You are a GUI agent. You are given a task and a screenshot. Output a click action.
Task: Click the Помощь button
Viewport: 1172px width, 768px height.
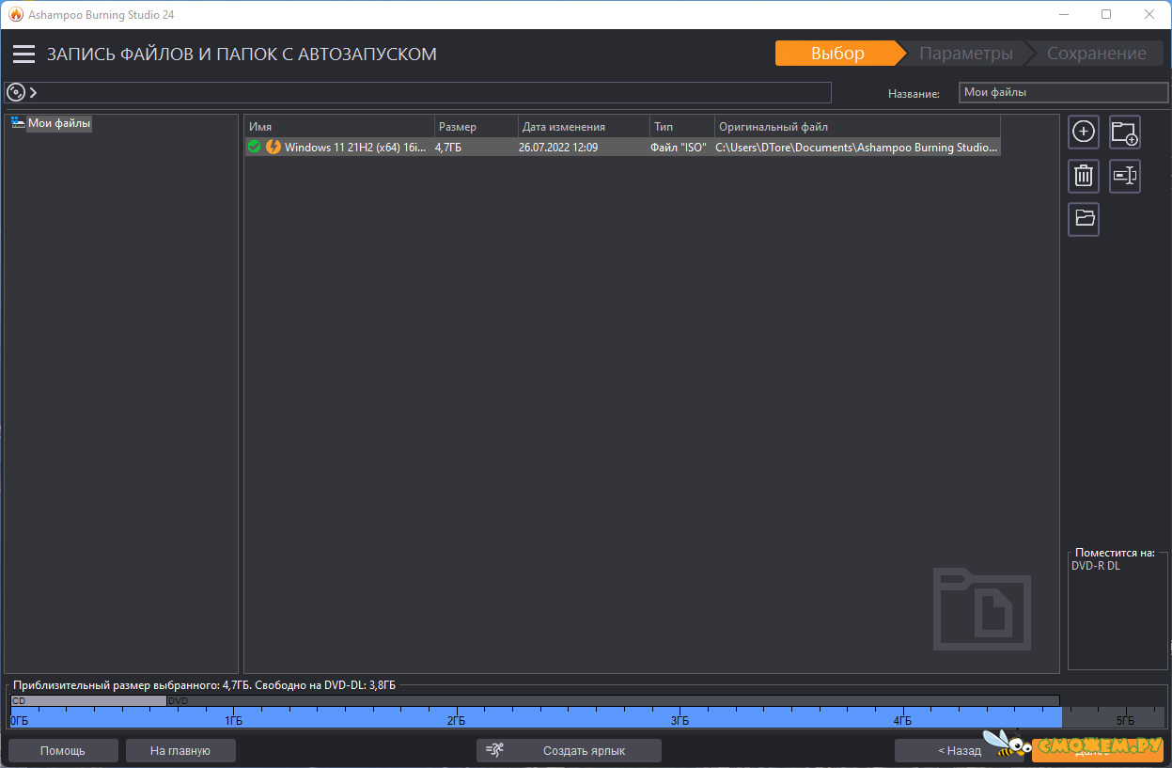(63, 750)
